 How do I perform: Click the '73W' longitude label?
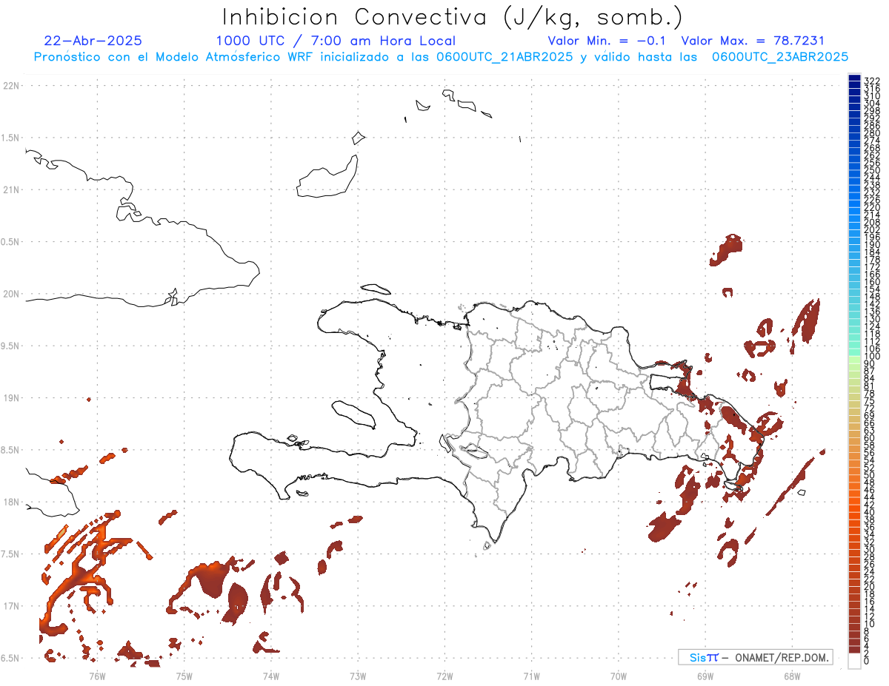coord(358,676)
